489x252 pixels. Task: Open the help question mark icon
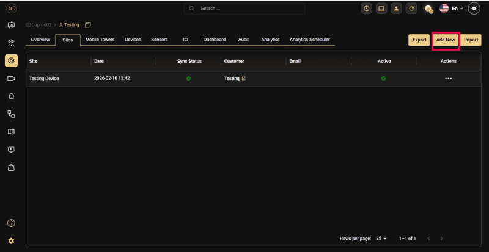click(x=11, y=223)
